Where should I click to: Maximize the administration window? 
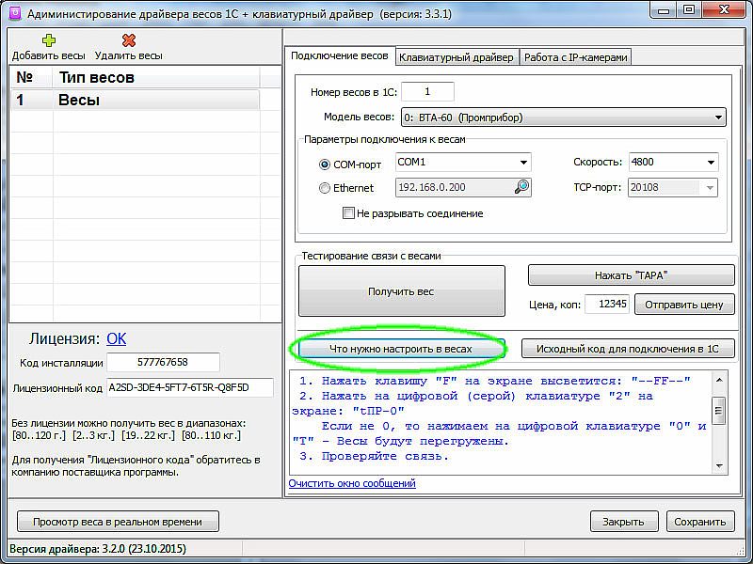[689, 9]
